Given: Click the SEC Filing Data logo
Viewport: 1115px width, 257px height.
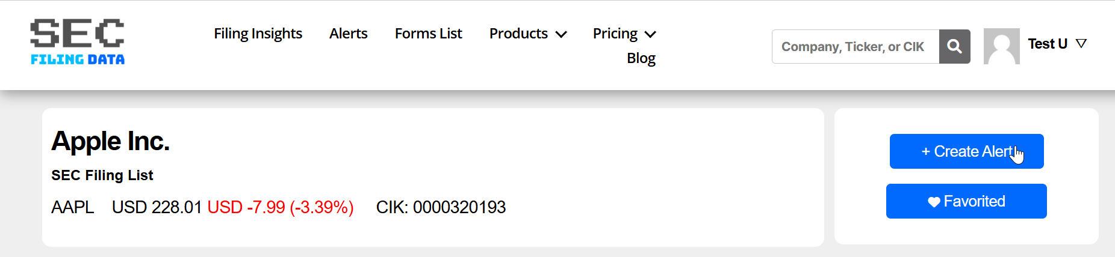Looking at the screenshot, I should pyautogui.click(x=77, y=41).
